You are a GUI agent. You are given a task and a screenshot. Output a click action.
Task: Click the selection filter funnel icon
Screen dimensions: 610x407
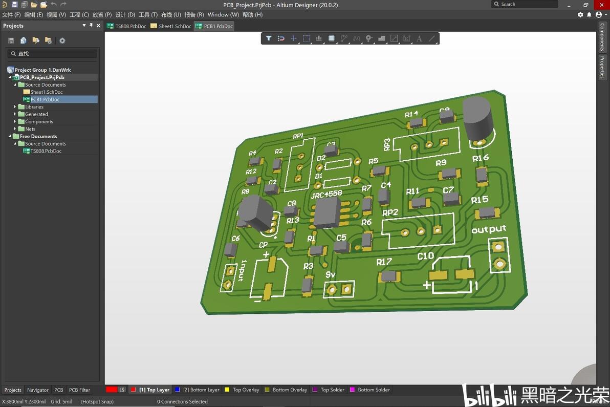pos(268,38)
